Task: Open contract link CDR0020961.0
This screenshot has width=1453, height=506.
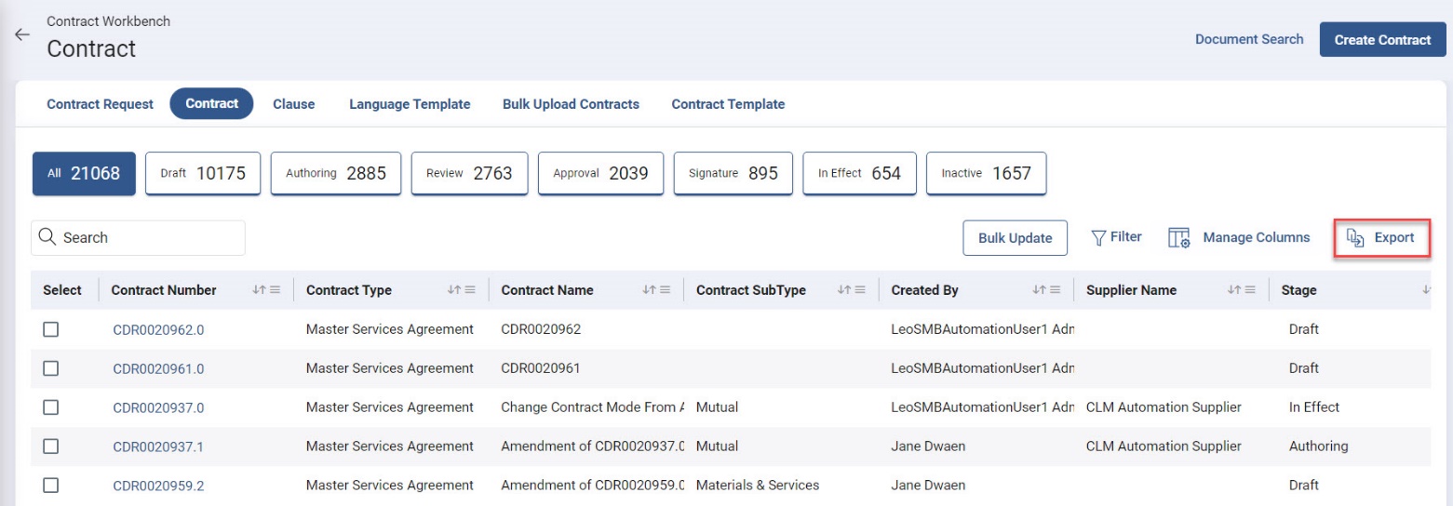Action: (158, 368)
